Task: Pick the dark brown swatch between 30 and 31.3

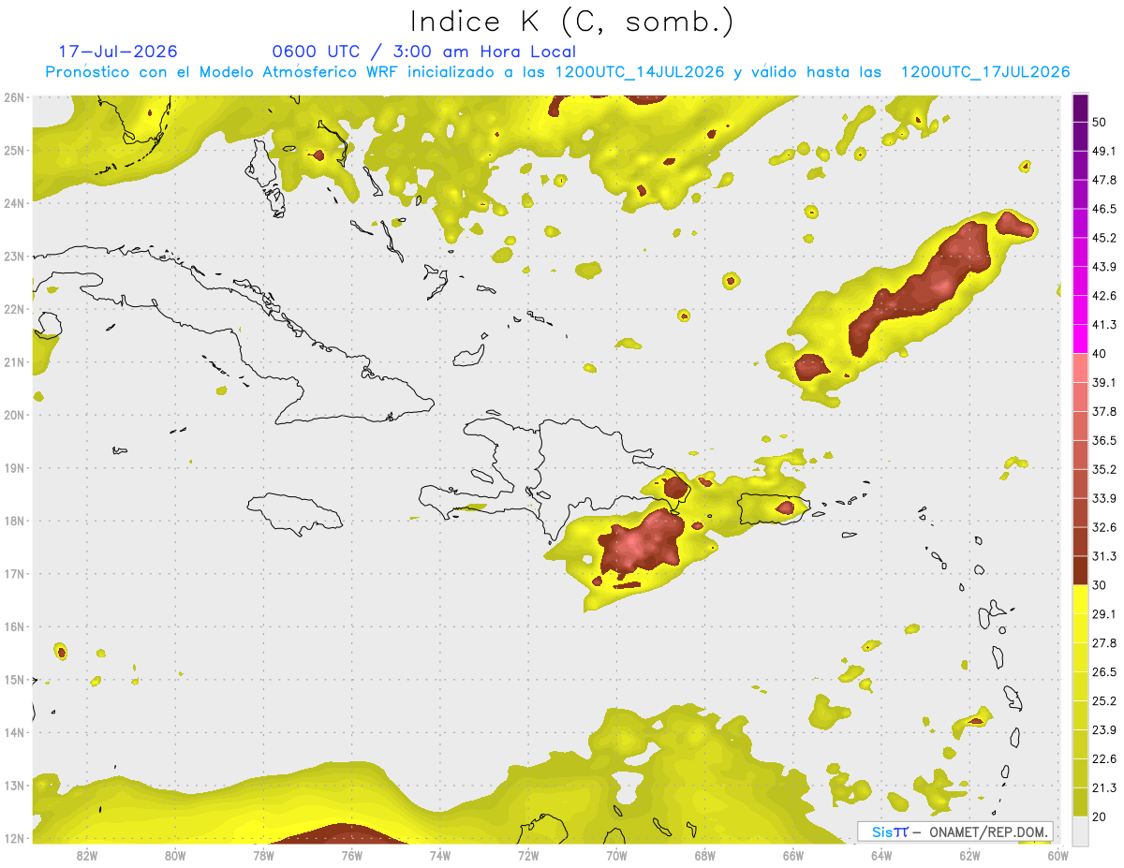Action: point(1080,570)
